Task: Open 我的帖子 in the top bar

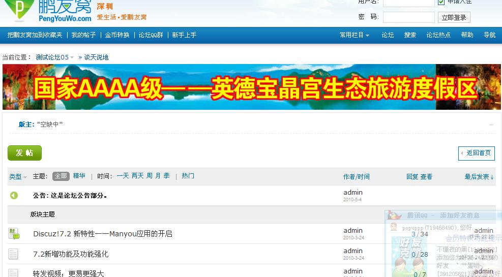Action: coord(83,35)
